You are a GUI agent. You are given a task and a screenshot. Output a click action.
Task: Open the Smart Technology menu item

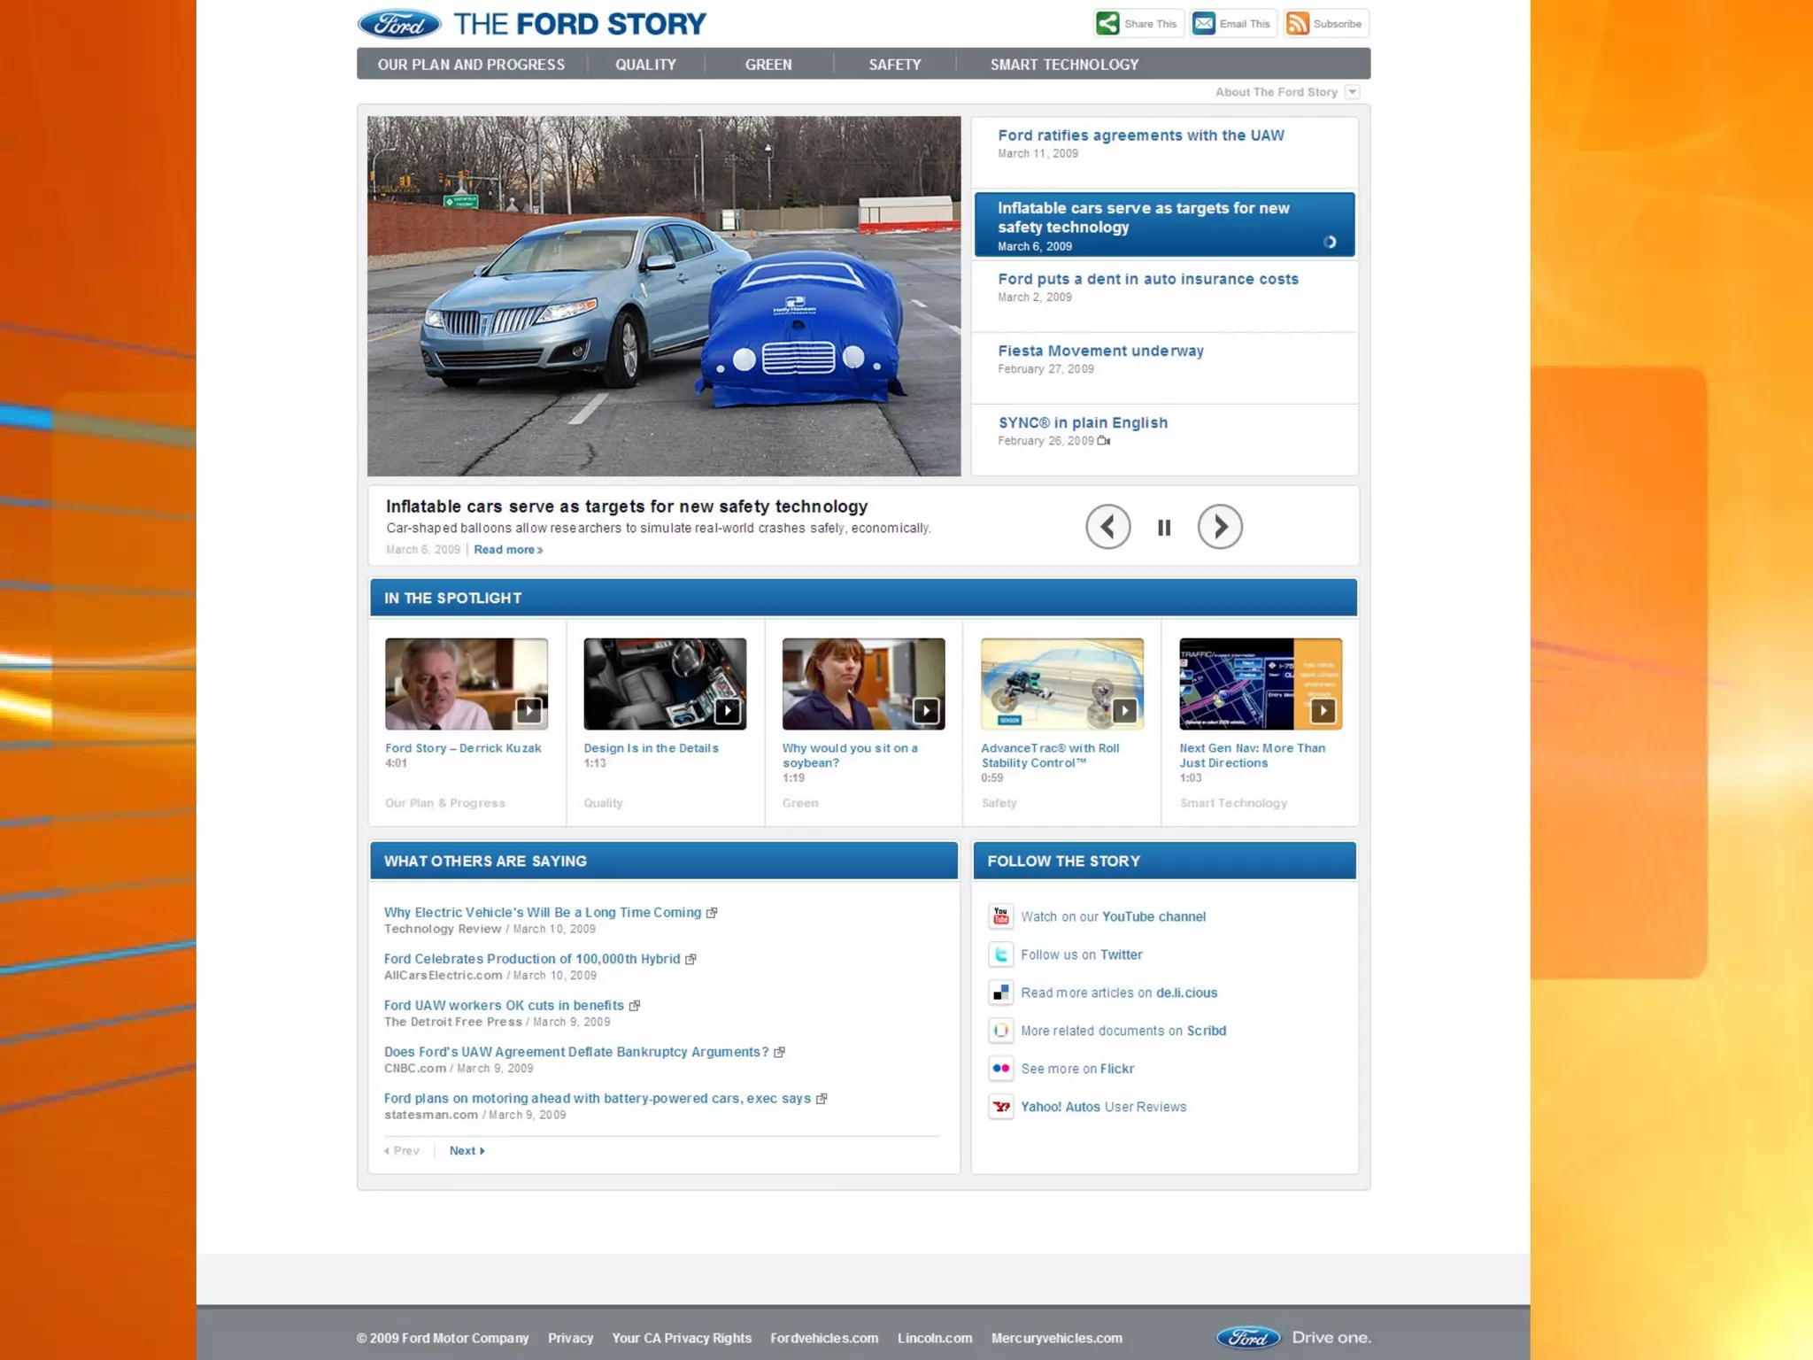click(1064, 65)
